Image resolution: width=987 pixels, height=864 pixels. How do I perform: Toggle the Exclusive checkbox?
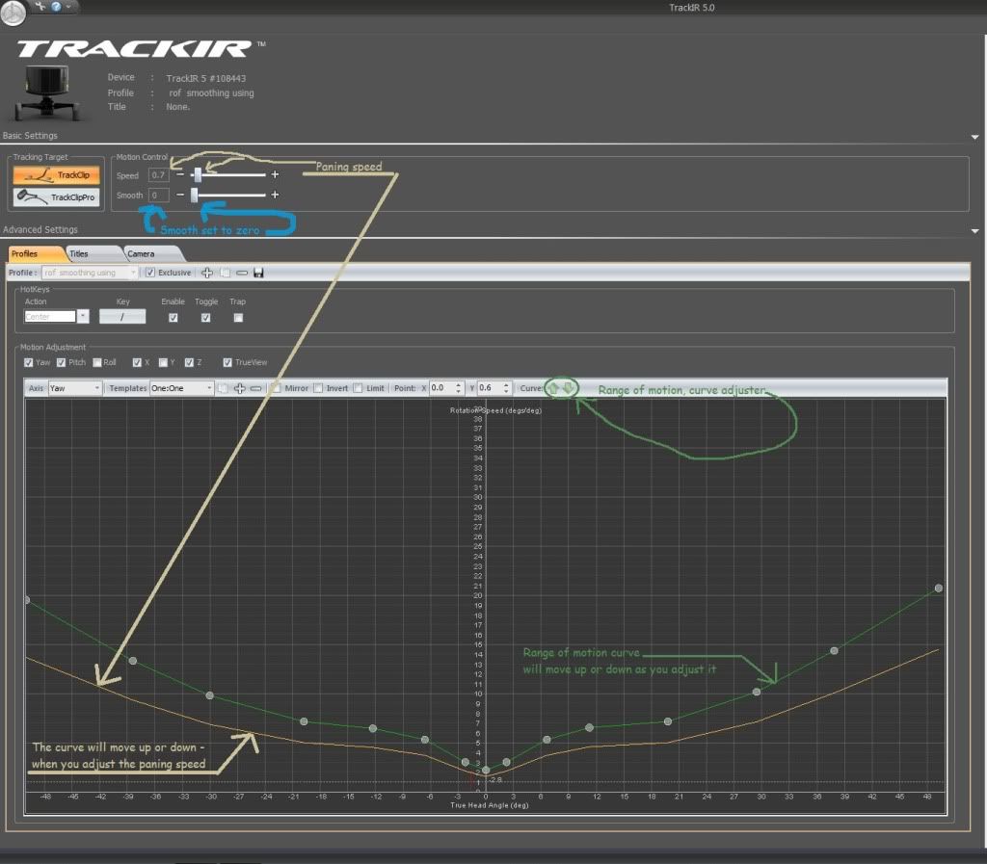pyautogui.click(x=150, y=273)
